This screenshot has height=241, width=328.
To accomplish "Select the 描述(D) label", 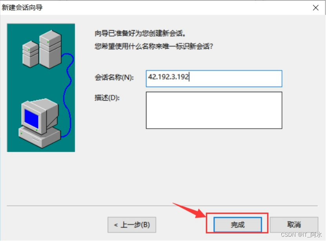I will tap(107, 98).
